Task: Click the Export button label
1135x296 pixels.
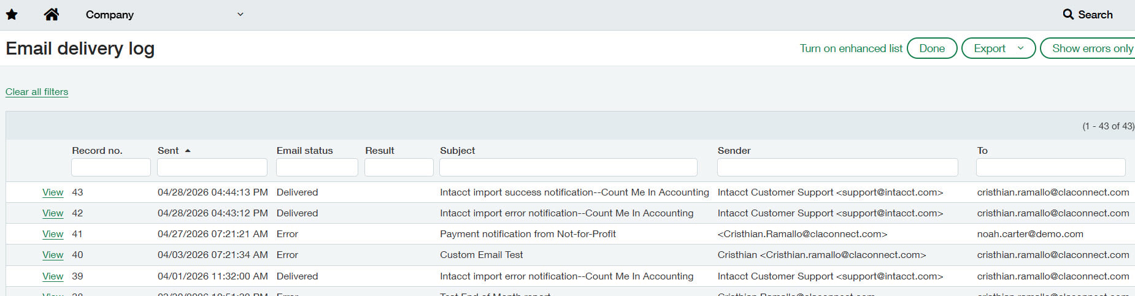Action: 990,48
